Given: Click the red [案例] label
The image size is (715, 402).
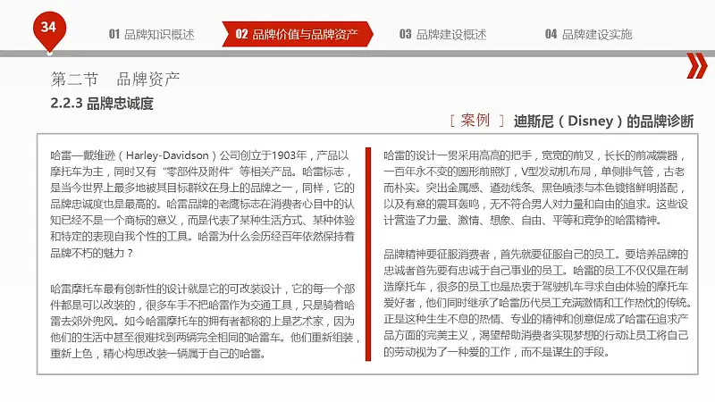Looking at the screenshot, I should pyautogui.click(x=476, y=121).
